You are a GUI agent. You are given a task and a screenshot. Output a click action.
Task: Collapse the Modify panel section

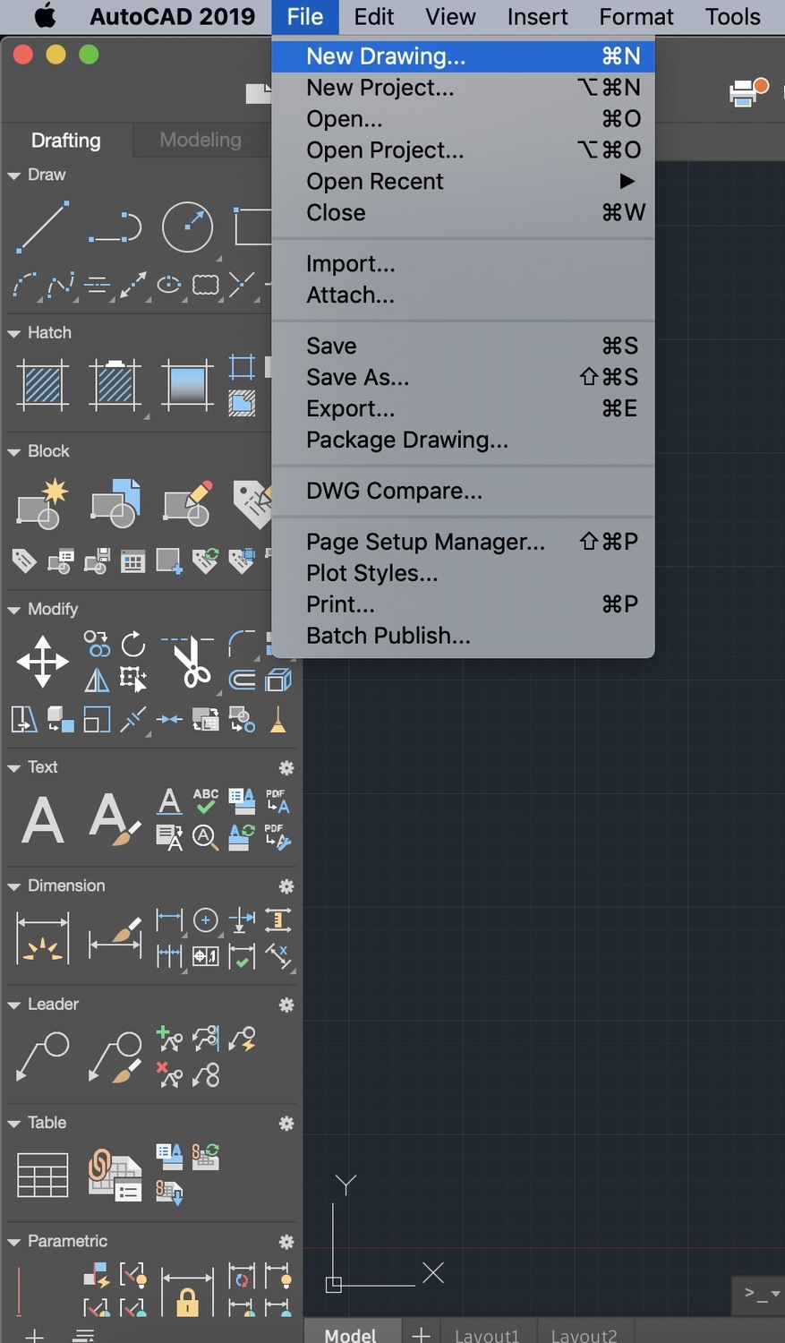[13, 610]
